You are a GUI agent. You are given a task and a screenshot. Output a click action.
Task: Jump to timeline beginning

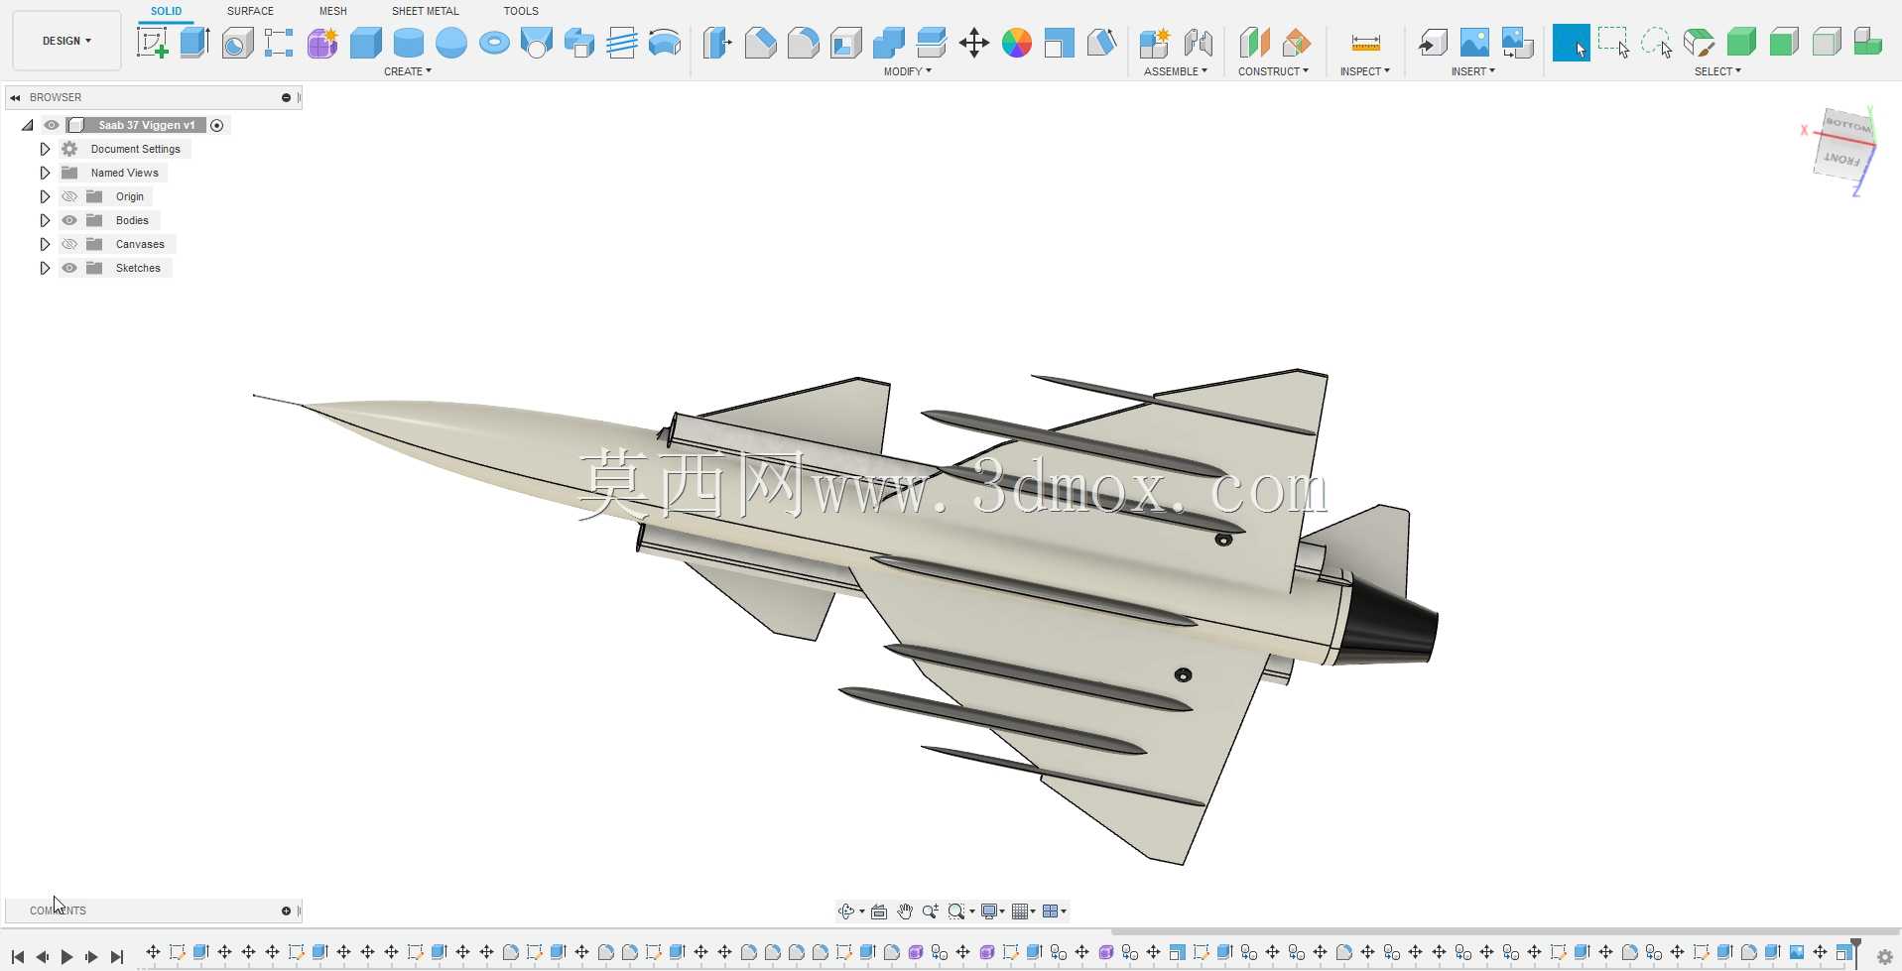[x=18, y=957]
